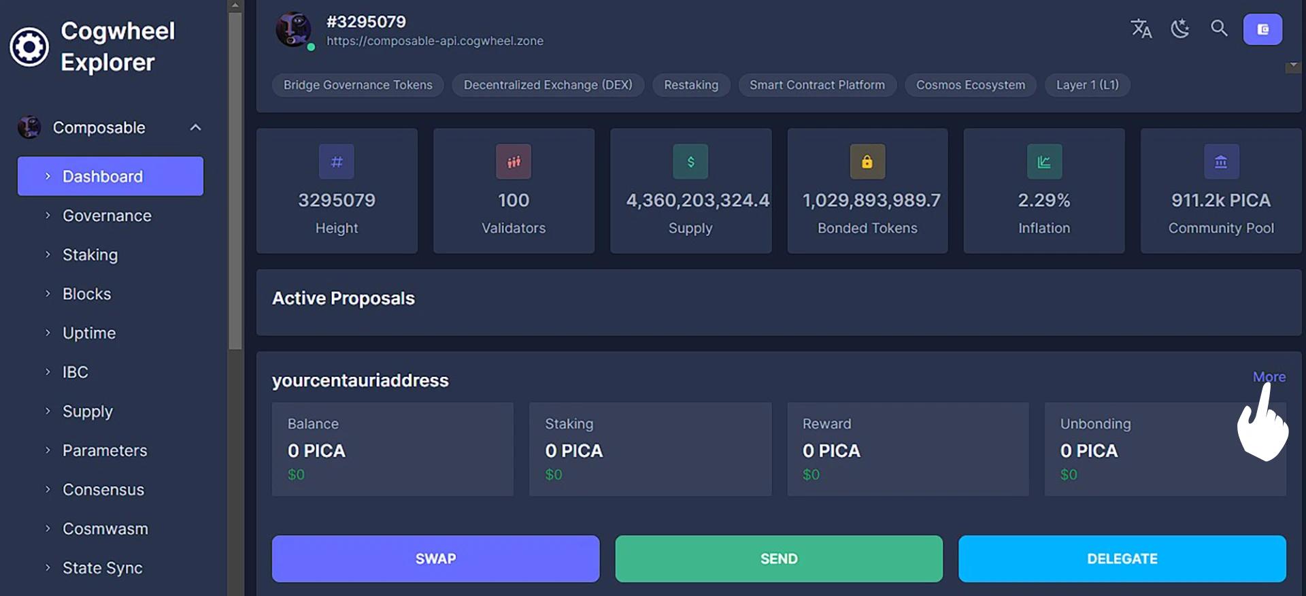Image resolution: width=1306 pixels, height=596 pixels.
Task: Open Governance in the sidebar
Action: coord(107,216)
